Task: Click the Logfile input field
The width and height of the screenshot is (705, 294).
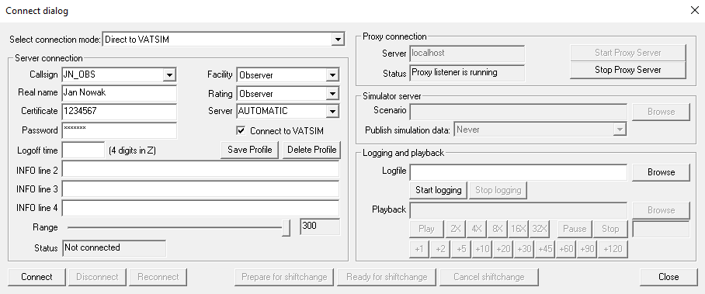Action: (519, 172)
